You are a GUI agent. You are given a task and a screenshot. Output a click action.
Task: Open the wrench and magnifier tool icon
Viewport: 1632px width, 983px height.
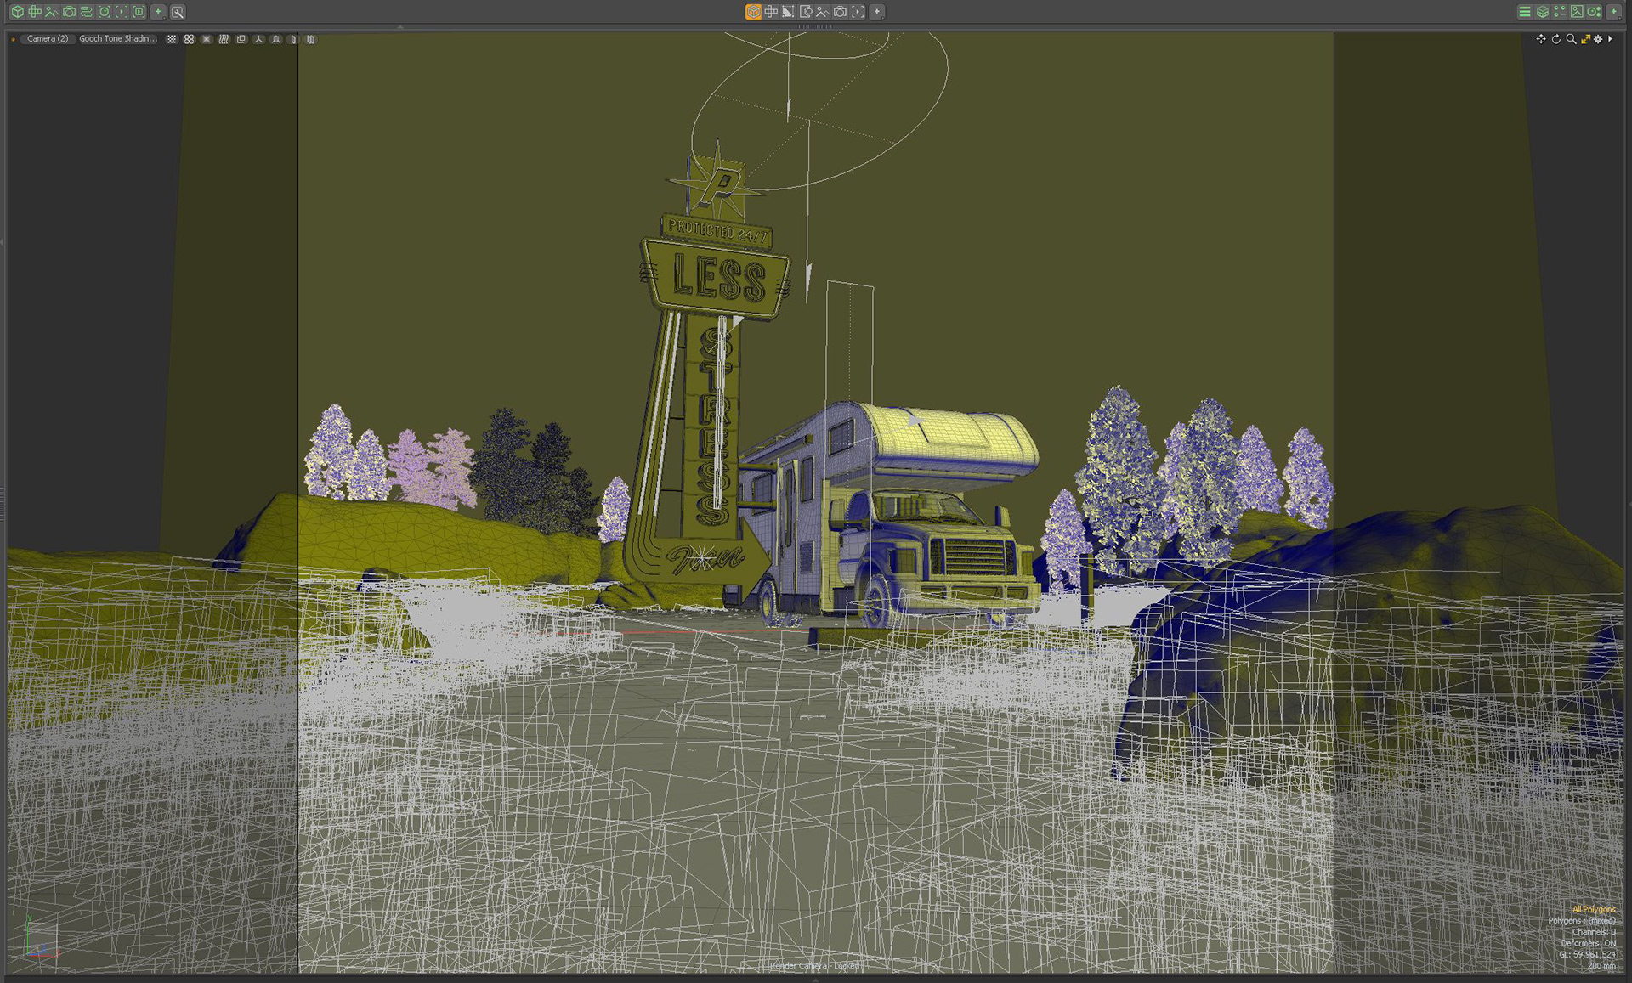point(178,12)
